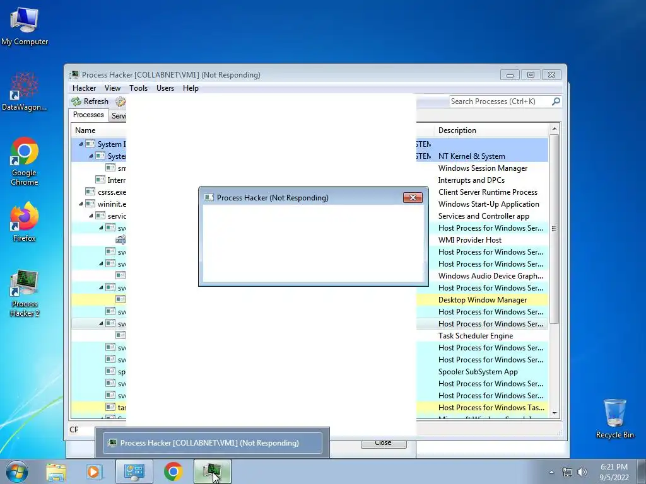
Task: Open the View menu
Action: pyautogui.click(x=112, y=88)
